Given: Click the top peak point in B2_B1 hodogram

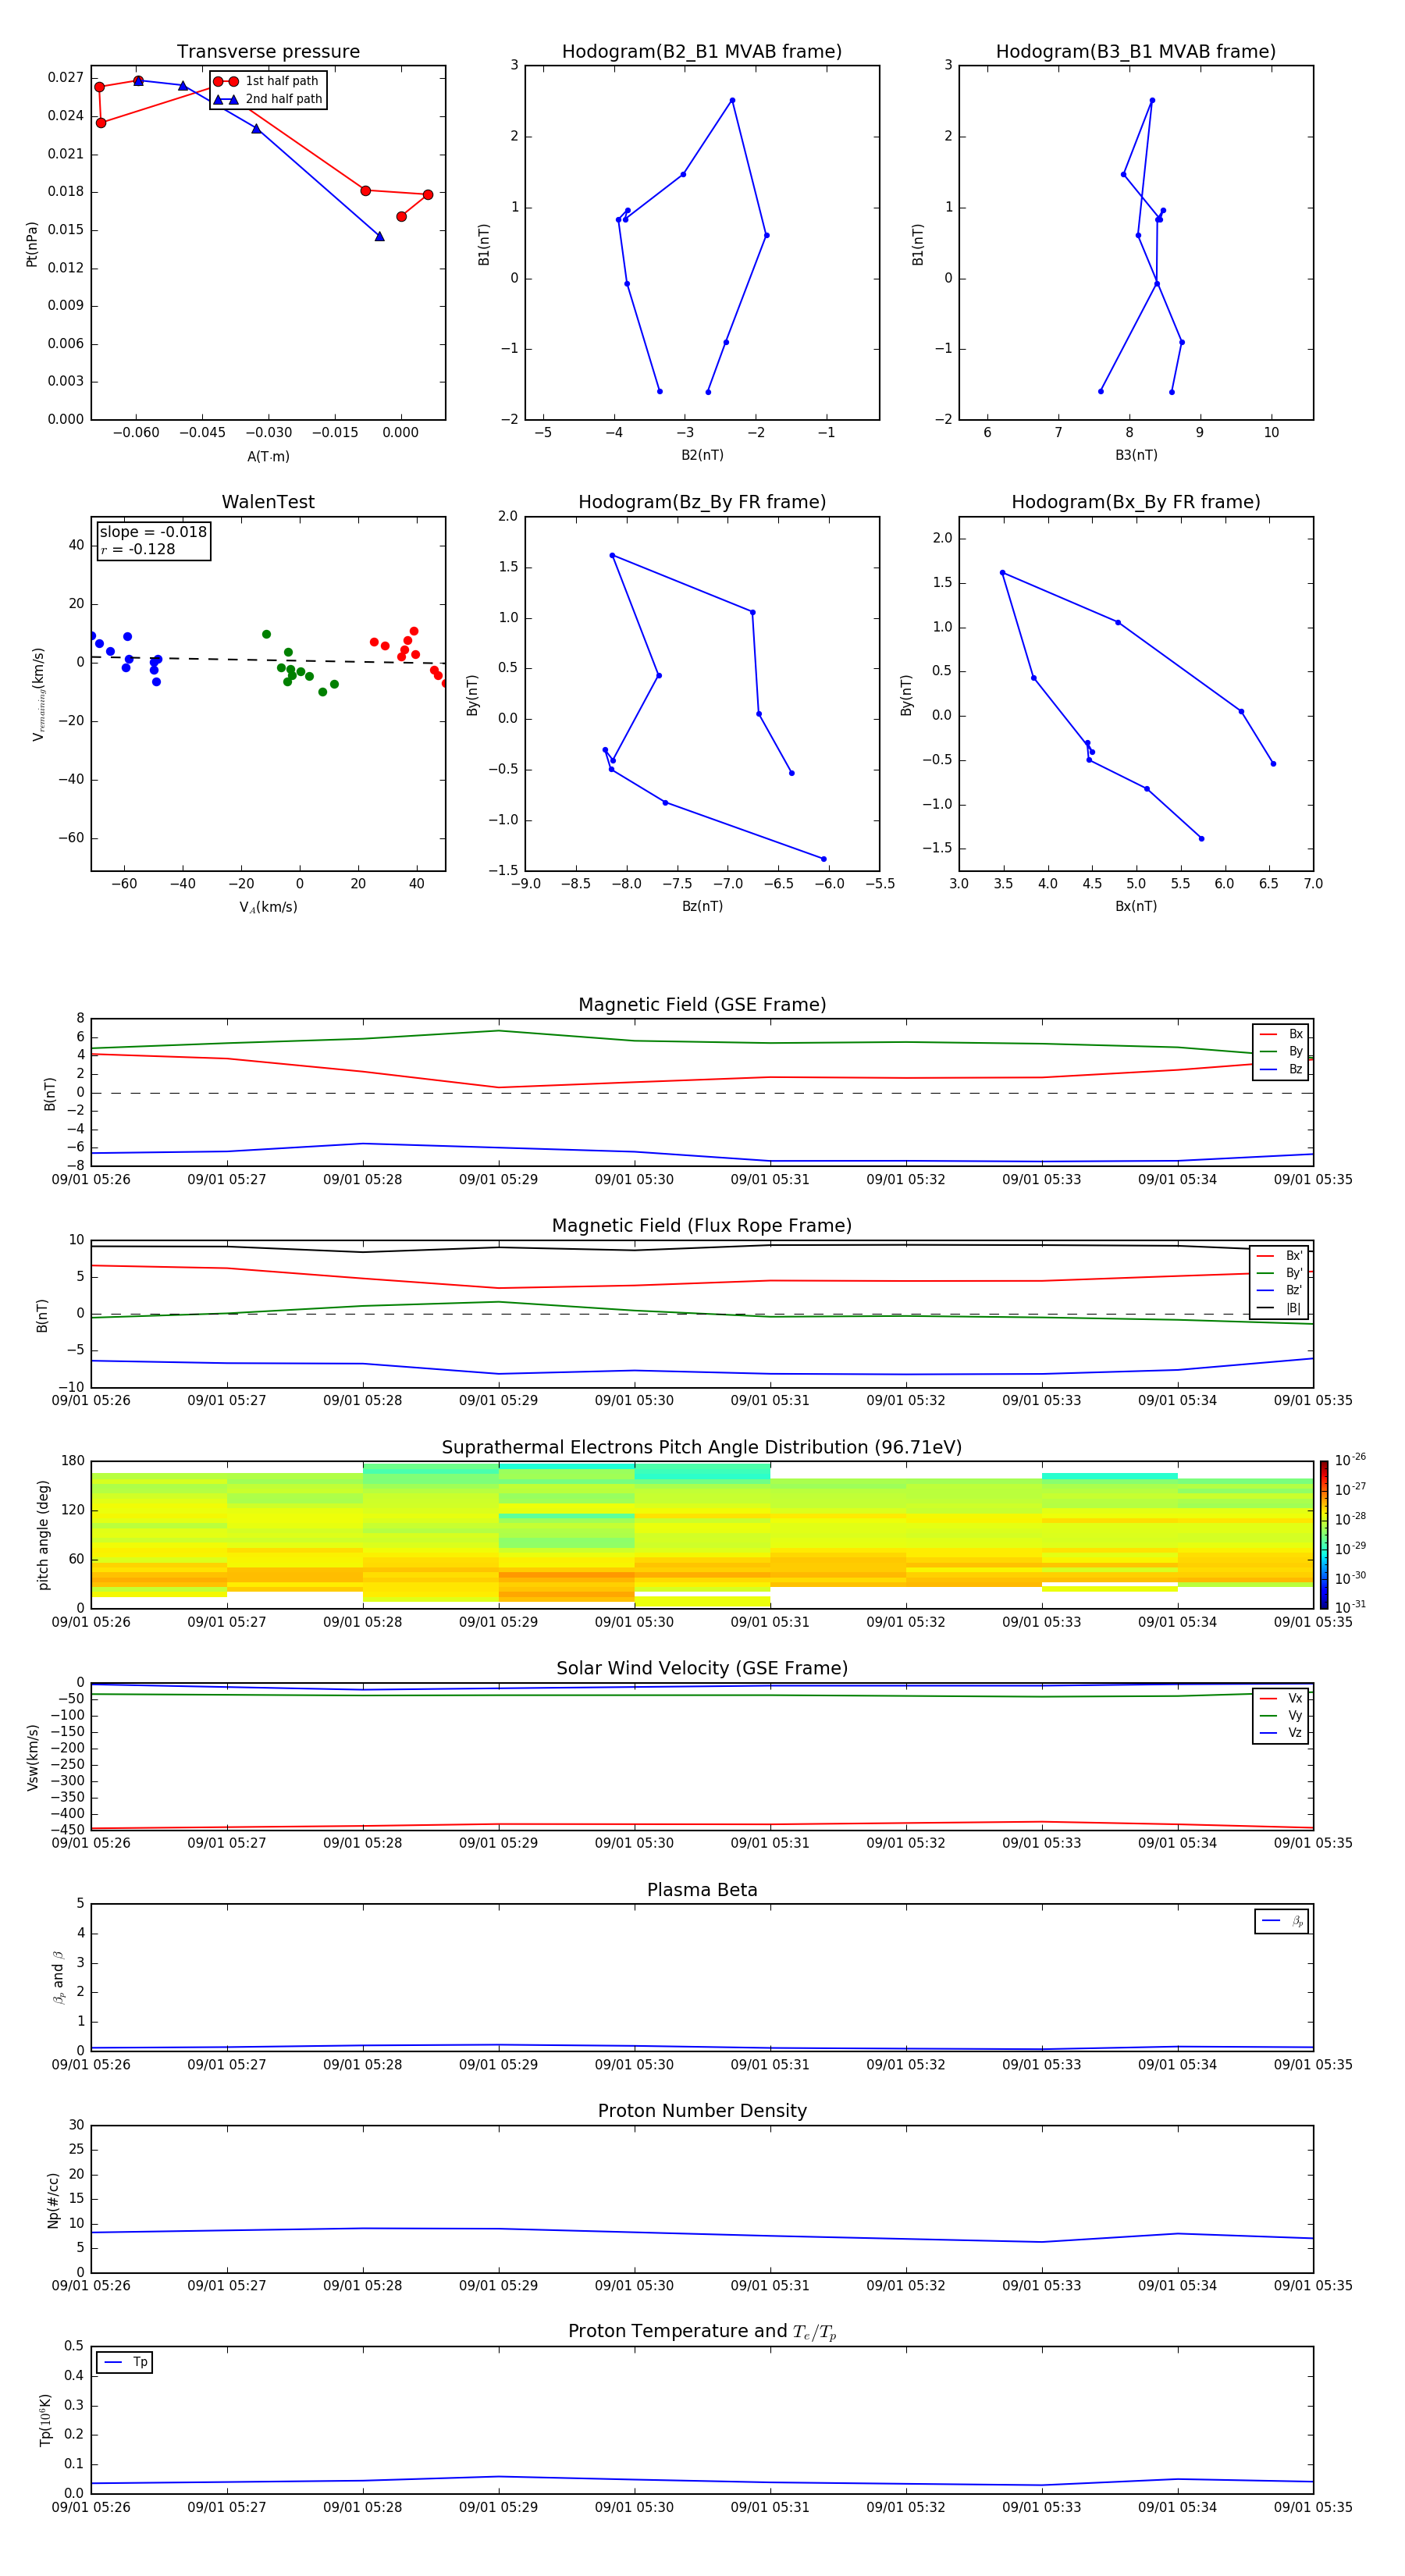Looking at the screenshot, I should coord(732,100).
